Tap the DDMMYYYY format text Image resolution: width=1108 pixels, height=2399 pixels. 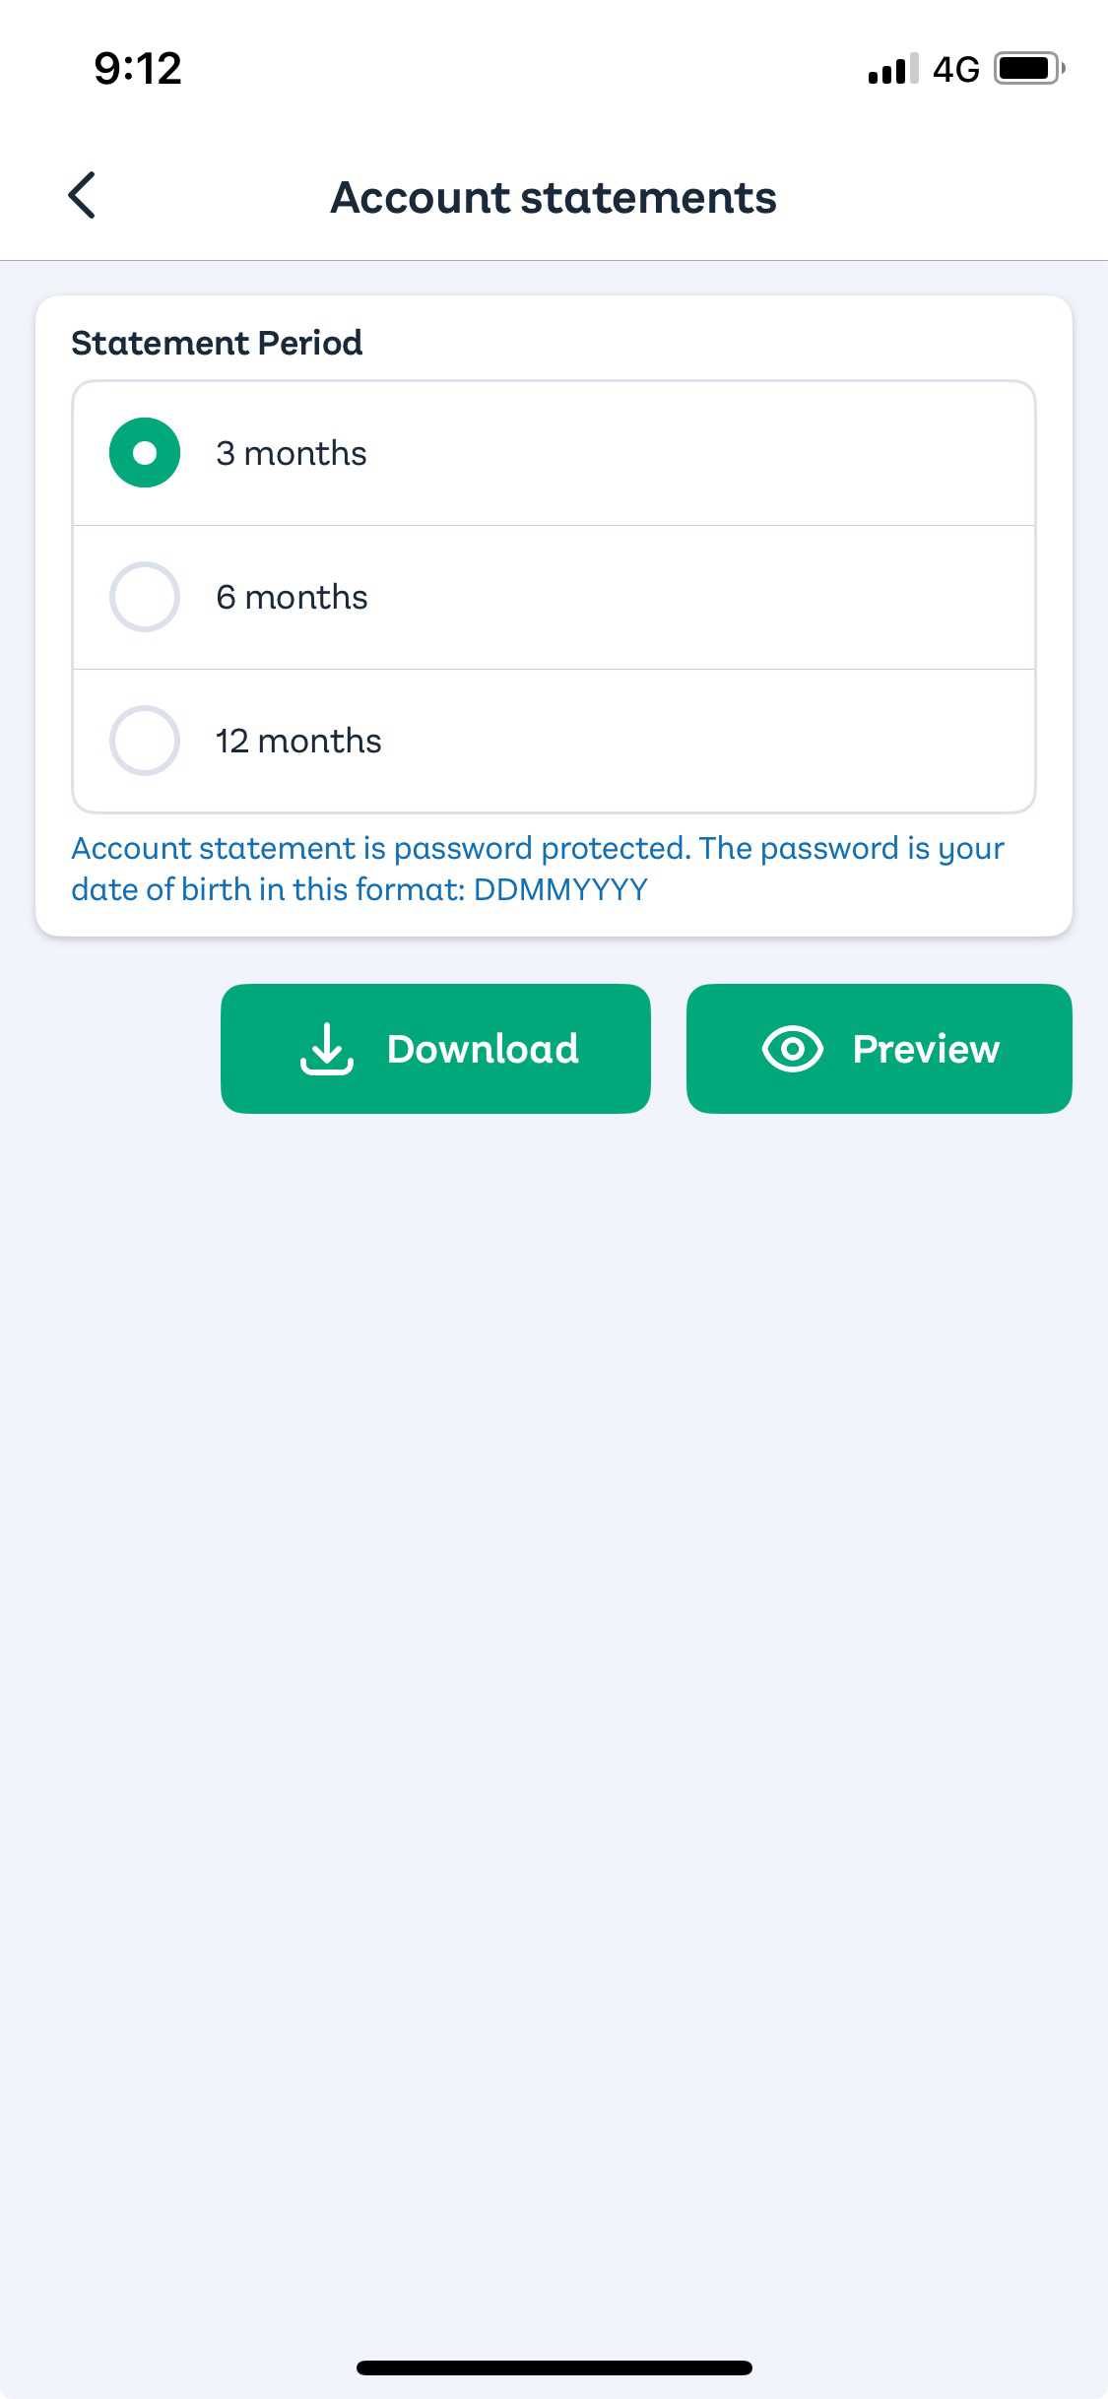560,889
